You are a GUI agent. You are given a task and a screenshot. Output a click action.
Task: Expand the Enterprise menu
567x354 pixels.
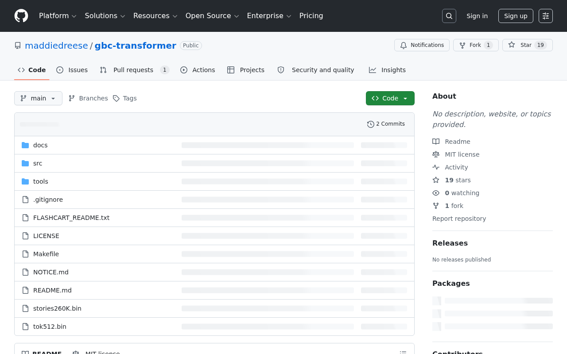point(269,16)
